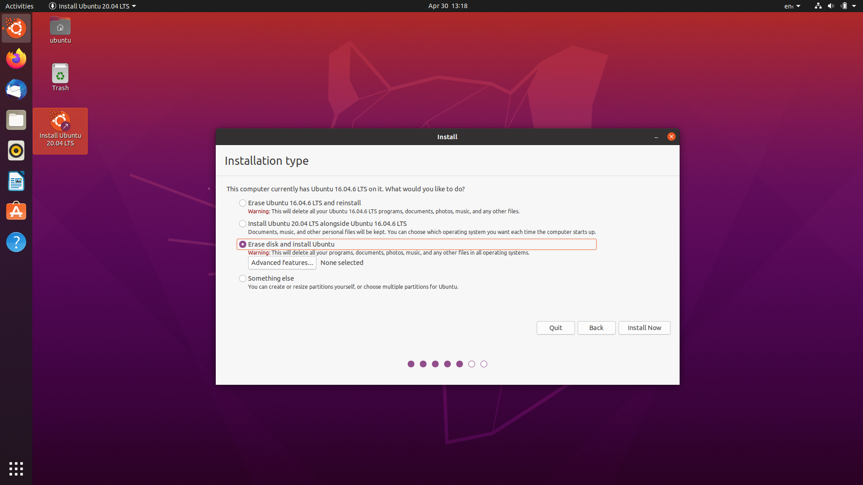863x485 pixels.
Task: Click Advanced features button
Action: tap(282, 263)
